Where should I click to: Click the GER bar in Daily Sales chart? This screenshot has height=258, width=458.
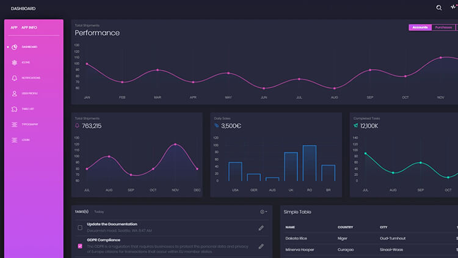(254, 177)
